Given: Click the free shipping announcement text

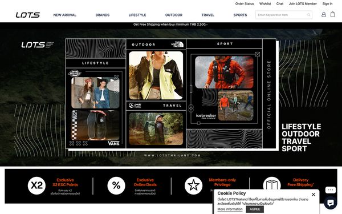Looking at the screenshot, I should tap(170, 25).
